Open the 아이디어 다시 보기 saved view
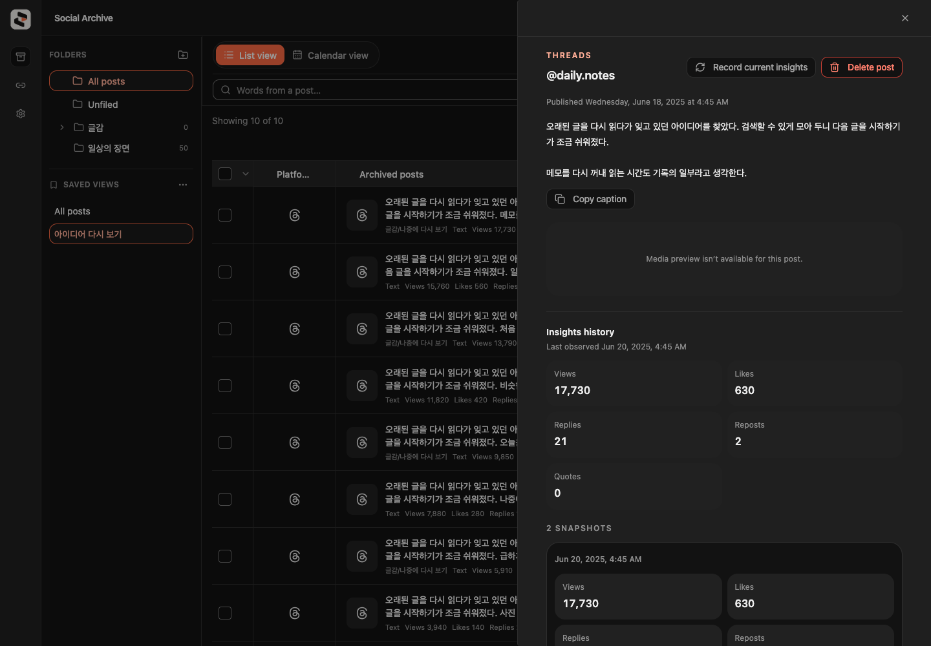 (x=121, y=234)
